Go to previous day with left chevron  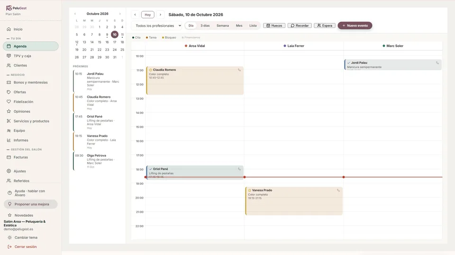[x=135, y=15]
